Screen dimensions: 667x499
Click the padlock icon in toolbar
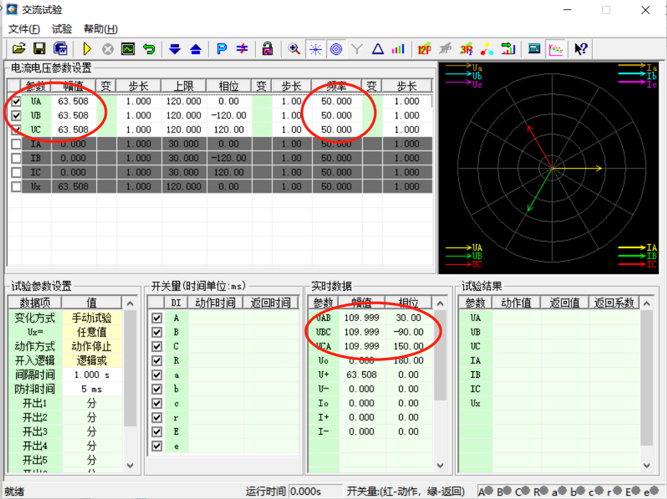pos(267,49)
